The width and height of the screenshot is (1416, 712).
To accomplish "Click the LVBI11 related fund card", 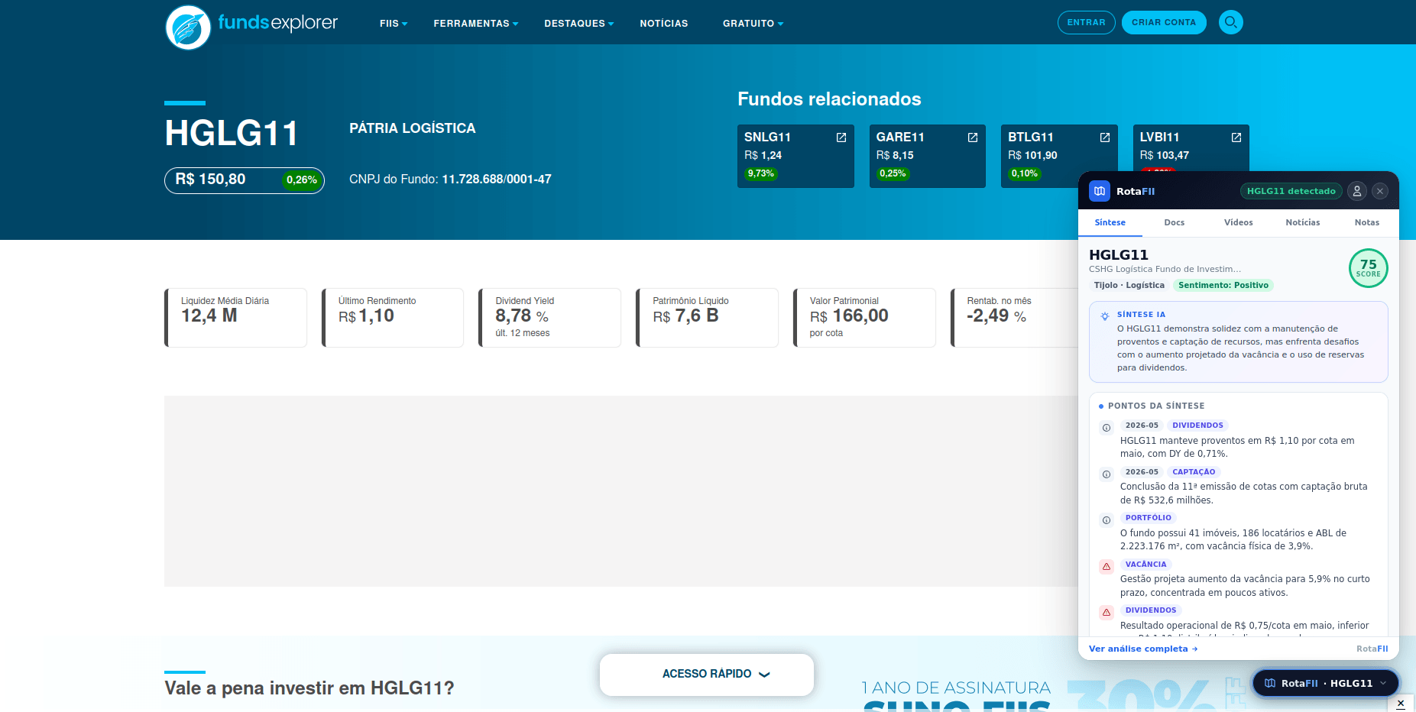I will [x=1191, y=147].
